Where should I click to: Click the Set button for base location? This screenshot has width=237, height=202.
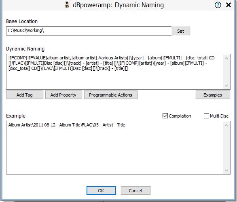181,31
